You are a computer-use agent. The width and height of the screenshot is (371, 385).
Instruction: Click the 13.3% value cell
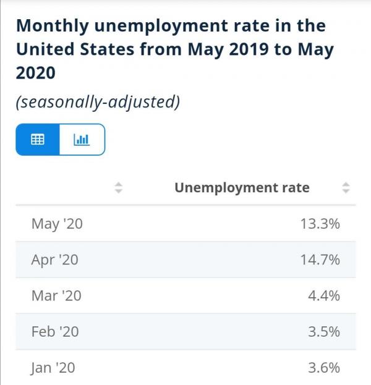point(320,224)
